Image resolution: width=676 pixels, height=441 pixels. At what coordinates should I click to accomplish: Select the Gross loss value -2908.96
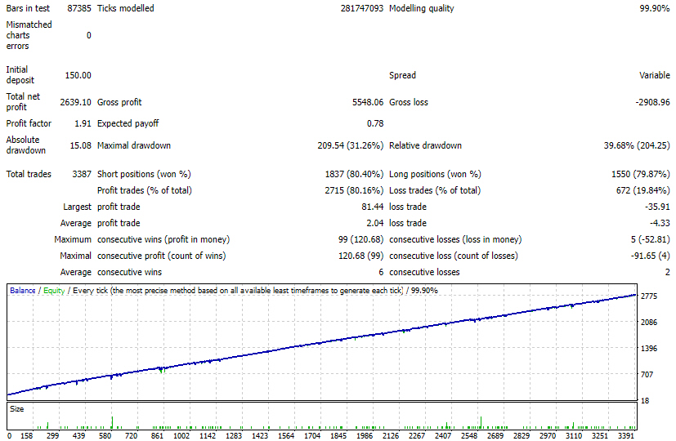pos(653,102)
